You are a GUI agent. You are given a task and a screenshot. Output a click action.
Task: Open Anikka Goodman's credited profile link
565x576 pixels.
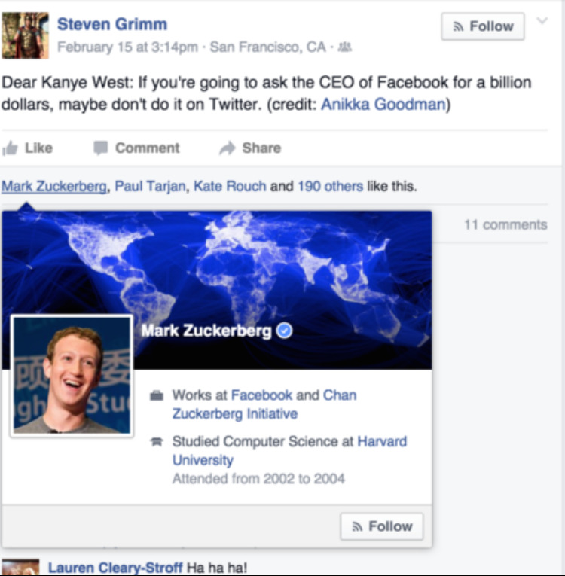tap(383, 105)
